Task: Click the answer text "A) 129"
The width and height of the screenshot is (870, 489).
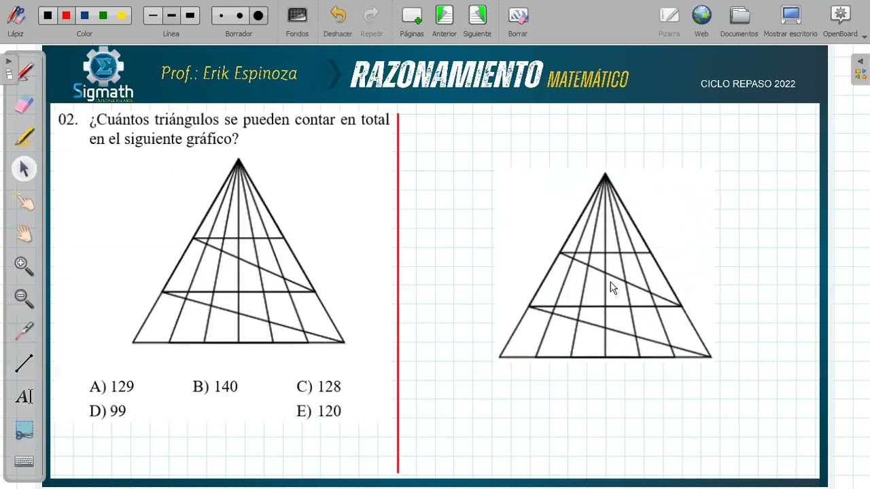Action: pos(111,386)
